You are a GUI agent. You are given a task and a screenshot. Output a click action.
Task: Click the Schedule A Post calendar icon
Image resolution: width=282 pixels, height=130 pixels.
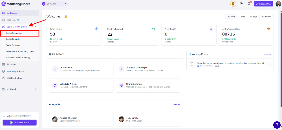coord(55,86)
